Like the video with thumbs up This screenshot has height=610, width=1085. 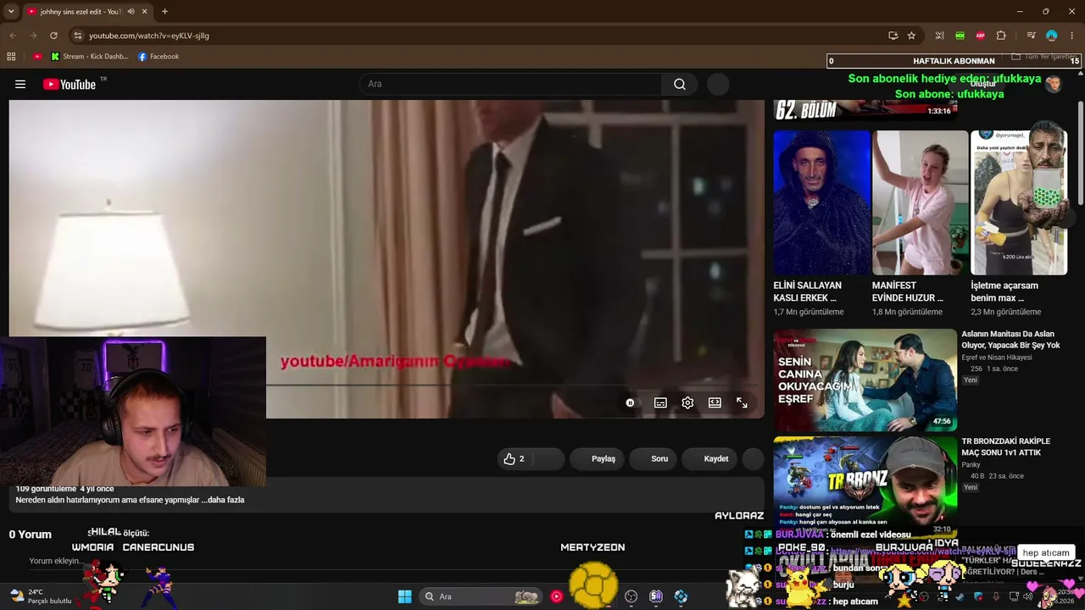(x=514, y=459)
